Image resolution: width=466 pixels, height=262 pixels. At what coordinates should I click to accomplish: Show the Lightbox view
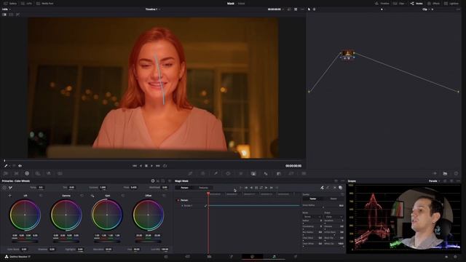tap(451, 3)
